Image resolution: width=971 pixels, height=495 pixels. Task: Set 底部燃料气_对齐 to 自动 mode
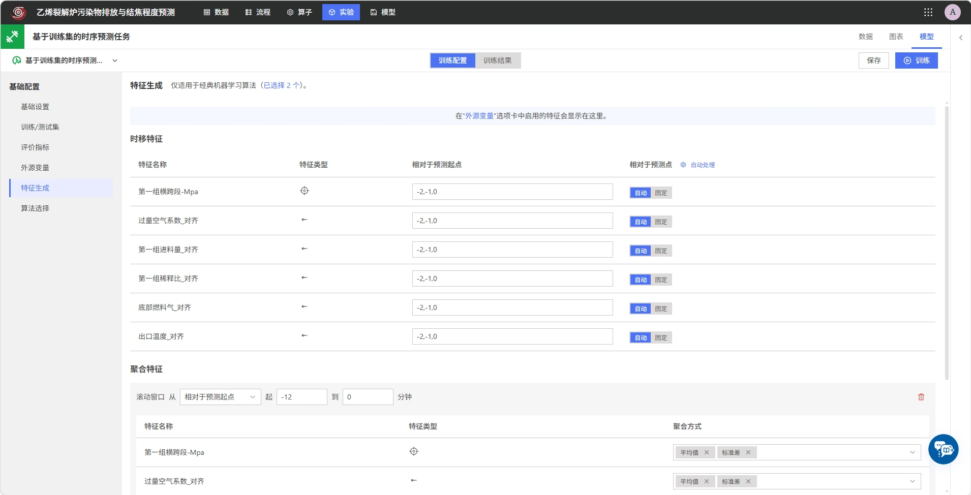[x=641, y=308]
